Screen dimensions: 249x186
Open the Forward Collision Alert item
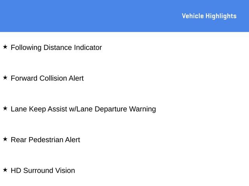tap(47, 78)
